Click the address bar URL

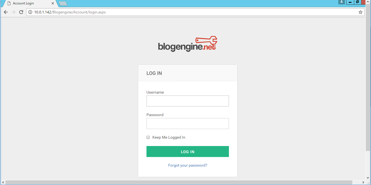click(x=70, y=12)
